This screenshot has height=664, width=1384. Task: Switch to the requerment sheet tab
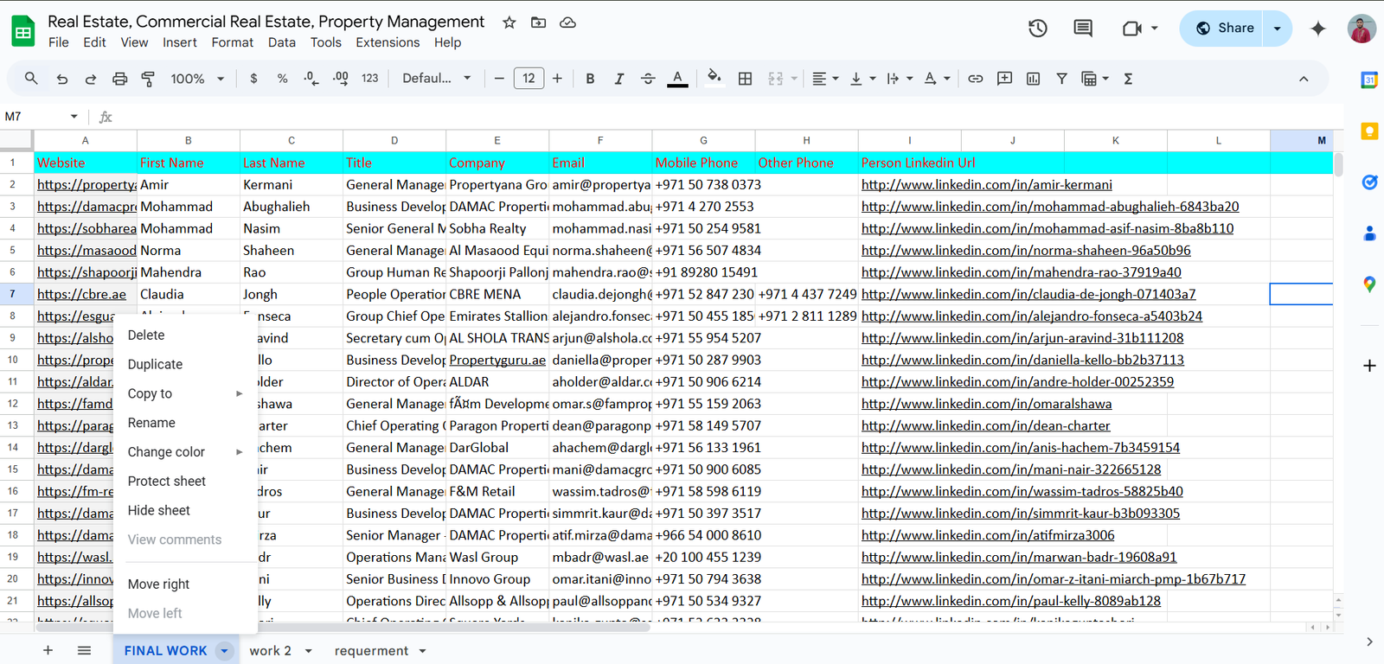click(371, 651)
